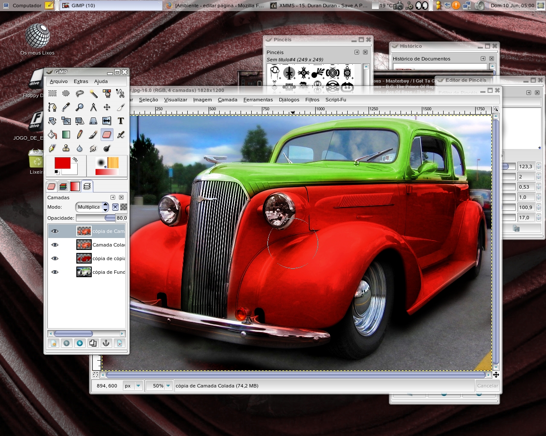
Task: Anchor the floating layer with anchor icon
Action: 106,343
